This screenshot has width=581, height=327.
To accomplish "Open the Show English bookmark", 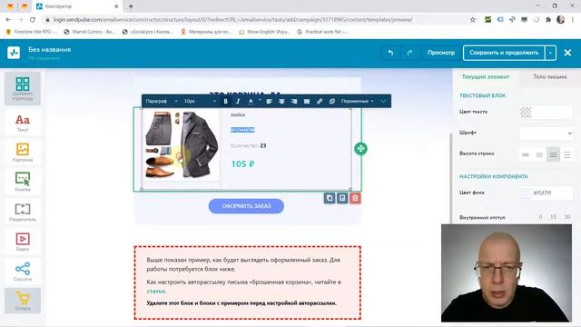I will tap(264, 32).
